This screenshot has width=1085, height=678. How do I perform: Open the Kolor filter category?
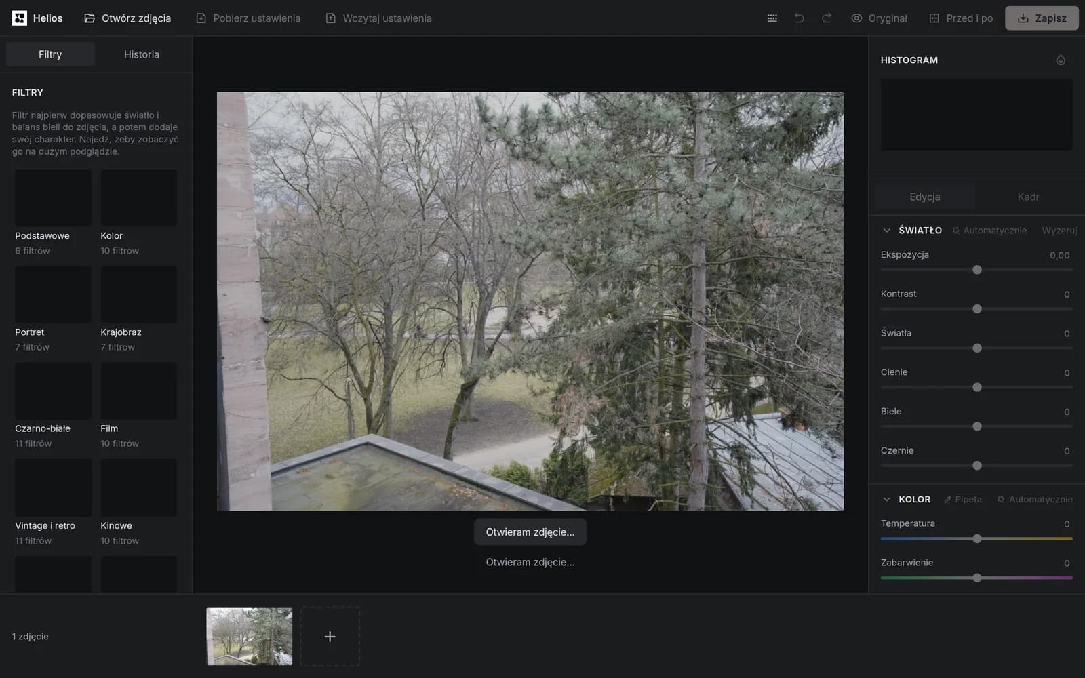click(138, 213)
